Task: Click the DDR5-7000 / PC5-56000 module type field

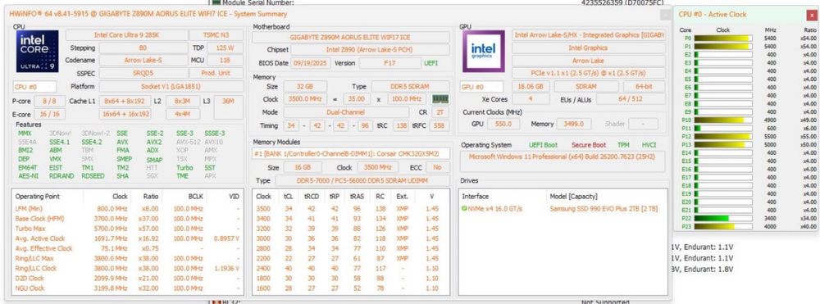Action: (x=362, y=180)
